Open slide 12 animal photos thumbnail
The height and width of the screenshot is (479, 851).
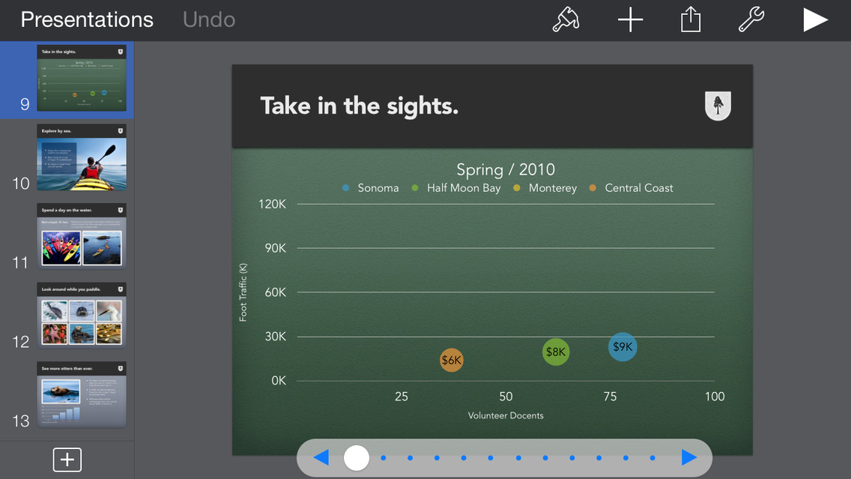[x=82, y=316]
